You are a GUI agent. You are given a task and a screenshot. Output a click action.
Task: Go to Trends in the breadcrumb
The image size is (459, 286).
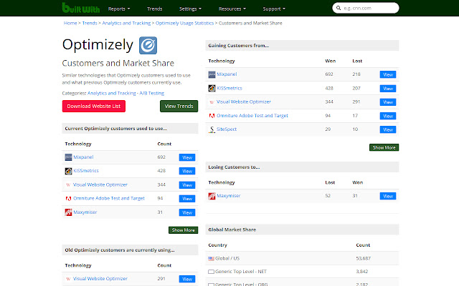click(x=90, y=23)
